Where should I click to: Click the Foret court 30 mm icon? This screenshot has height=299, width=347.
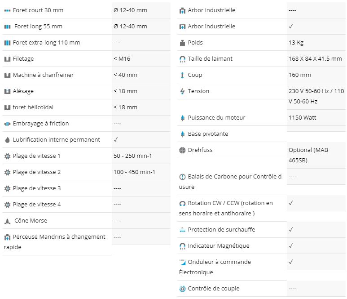pos(7,10)
